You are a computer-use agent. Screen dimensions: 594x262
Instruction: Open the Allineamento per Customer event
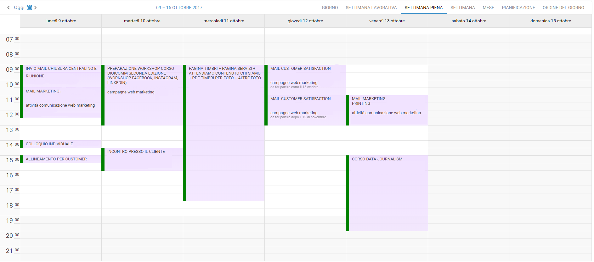point(56,159)
